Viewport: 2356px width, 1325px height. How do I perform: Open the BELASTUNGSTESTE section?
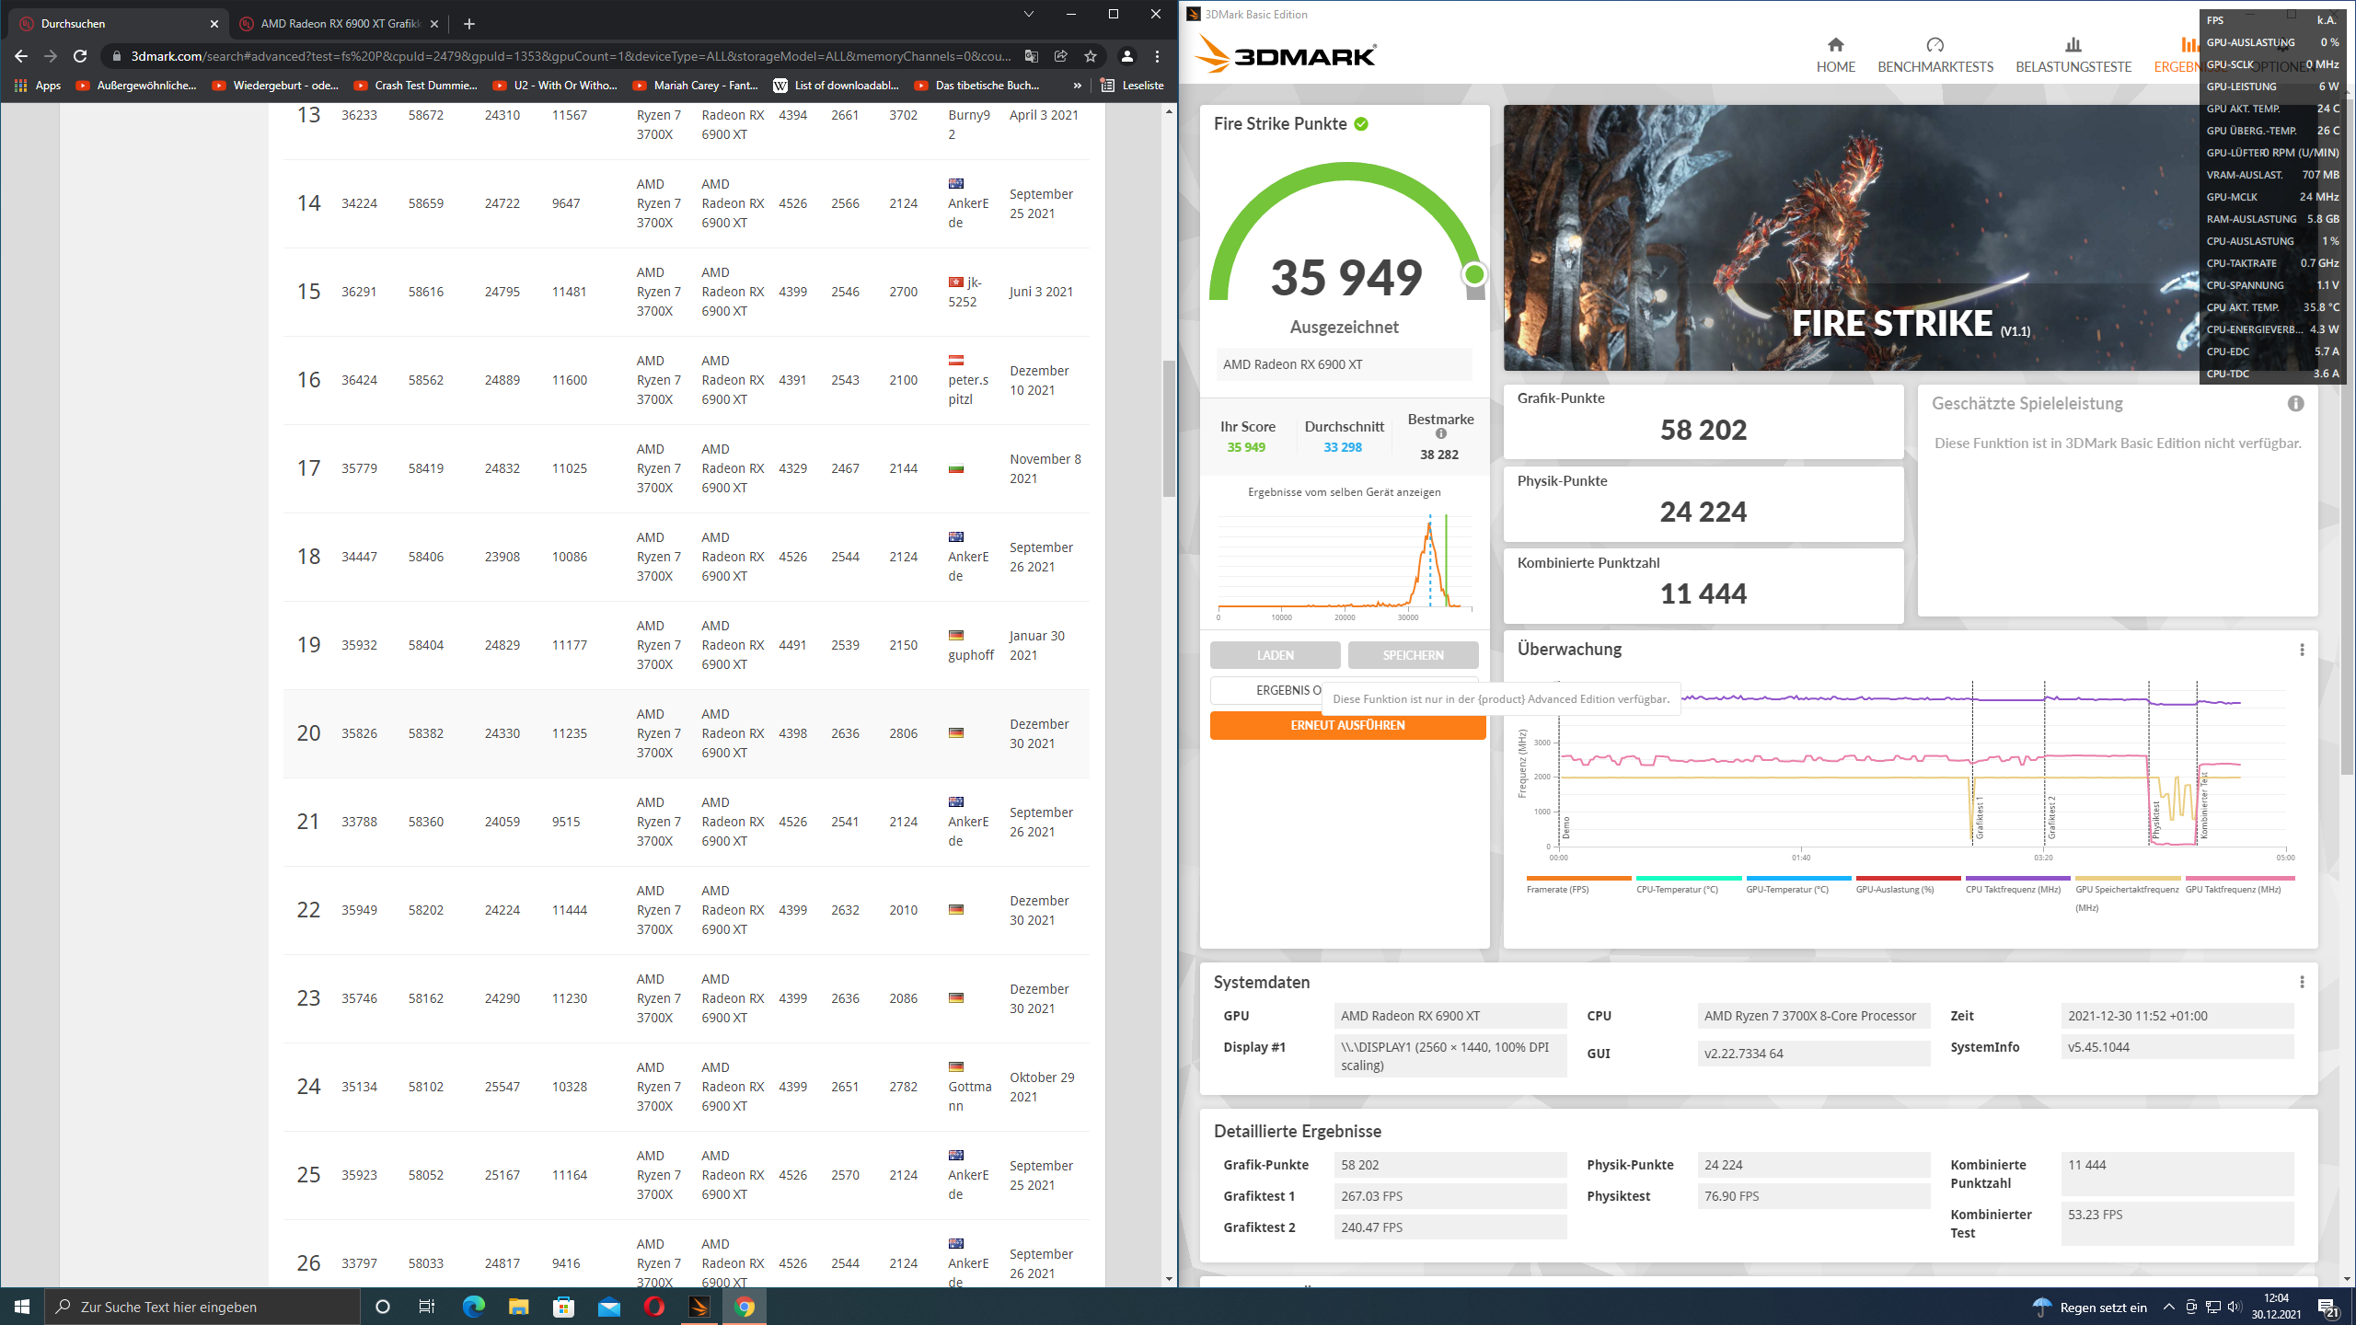tap(2073, 55)
